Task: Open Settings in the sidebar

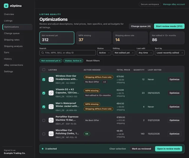Action: 9,71
